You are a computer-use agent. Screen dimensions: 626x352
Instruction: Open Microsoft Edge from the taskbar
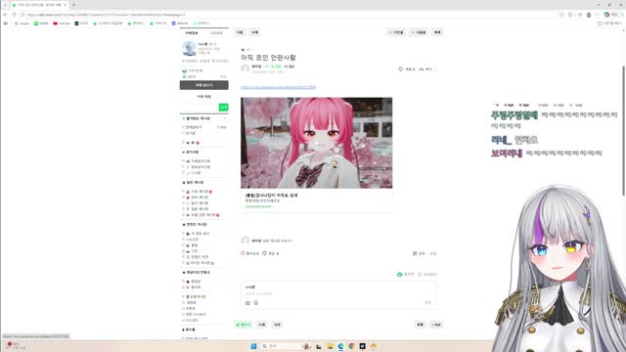[341, 346]
